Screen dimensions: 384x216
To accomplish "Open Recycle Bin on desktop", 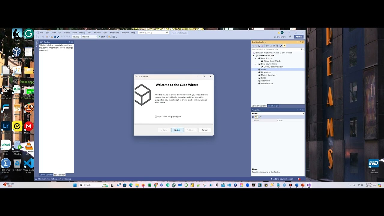I will [17, 165].
